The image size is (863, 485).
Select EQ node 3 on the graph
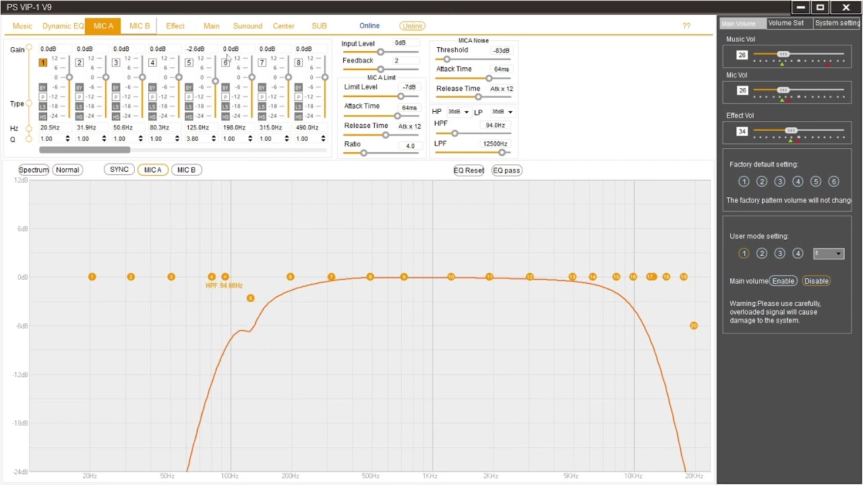[171, 277]
